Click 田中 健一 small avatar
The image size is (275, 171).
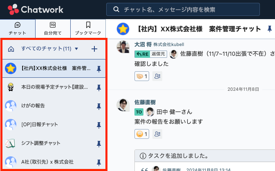pos(150,112)
